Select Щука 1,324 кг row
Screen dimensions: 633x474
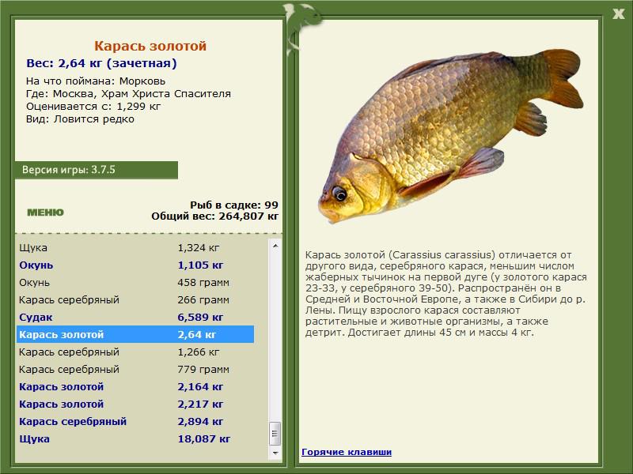tap(135, 247)
